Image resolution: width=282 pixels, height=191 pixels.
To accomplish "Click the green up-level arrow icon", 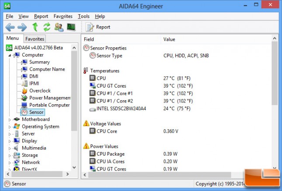I will (x=35, y=27).
